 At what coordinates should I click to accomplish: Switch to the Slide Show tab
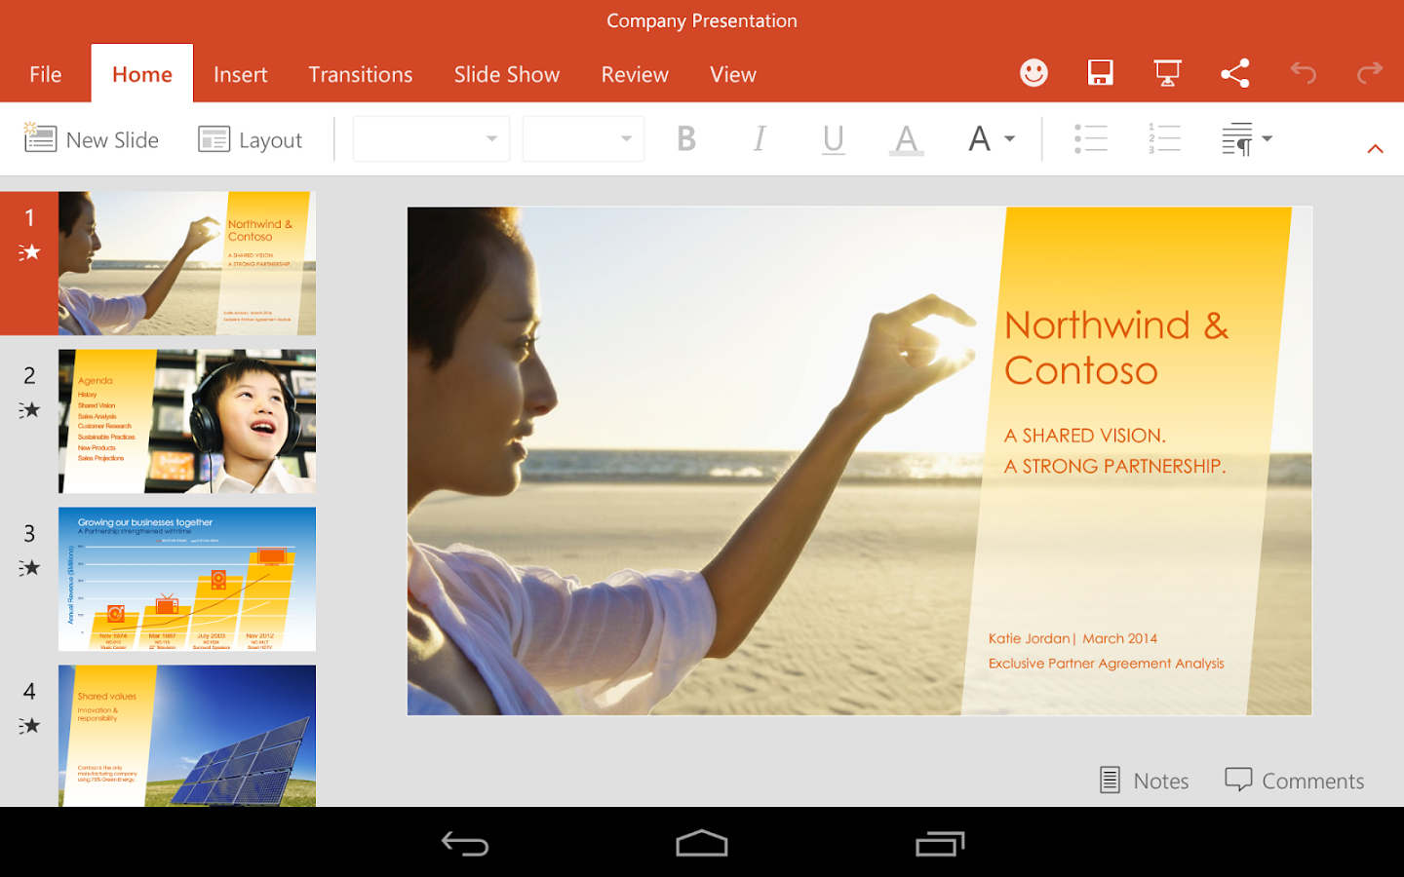pos(506,74)
